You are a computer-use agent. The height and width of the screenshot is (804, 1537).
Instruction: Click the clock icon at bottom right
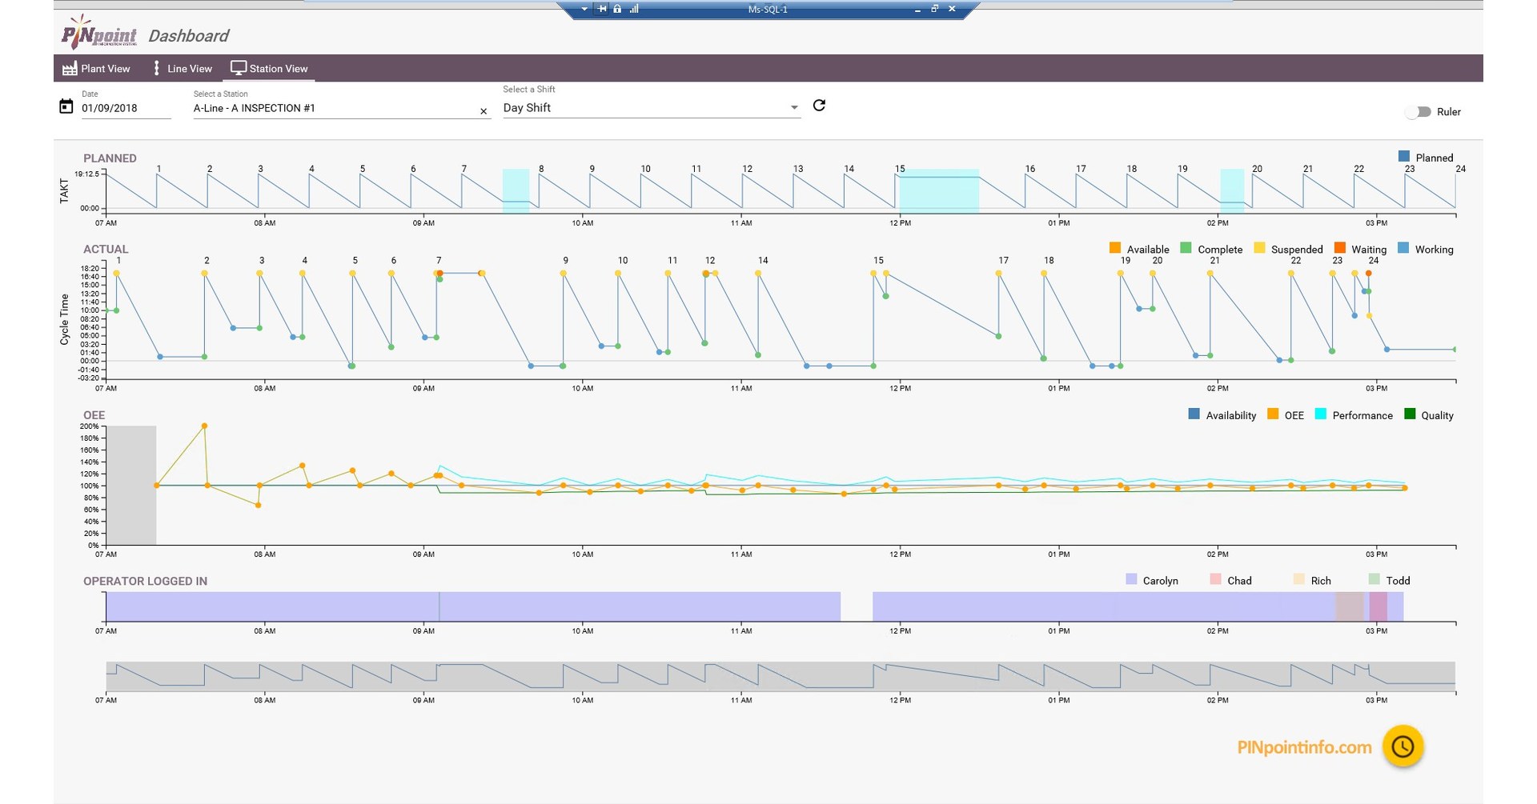point(1403,746)
